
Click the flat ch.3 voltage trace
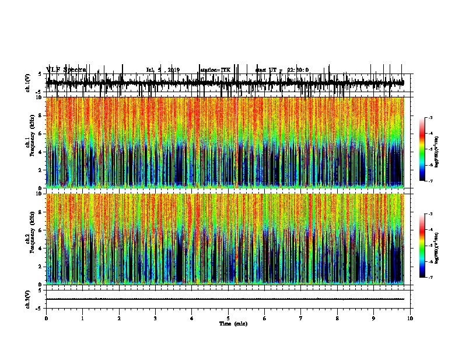[225, 299]
